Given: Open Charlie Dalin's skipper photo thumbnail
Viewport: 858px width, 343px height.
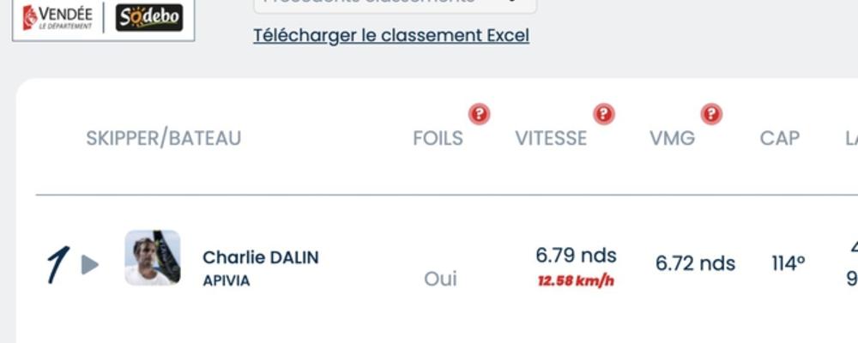Looking at the screenshot, I should (x=153, y=257).
